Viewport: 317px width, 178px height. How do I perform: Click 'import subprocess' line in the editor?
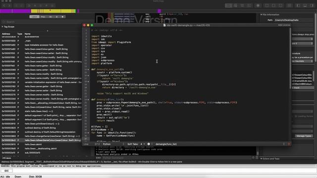(x=103, y=60)
